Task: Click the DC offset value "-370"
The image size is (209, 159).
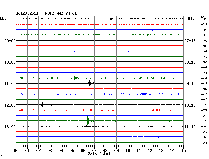Action: tap(204, 121)
